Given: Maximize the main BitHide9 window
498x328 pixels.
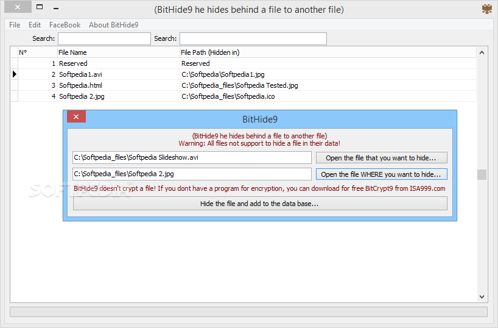Looking at the screenshot, I should 40,7.
